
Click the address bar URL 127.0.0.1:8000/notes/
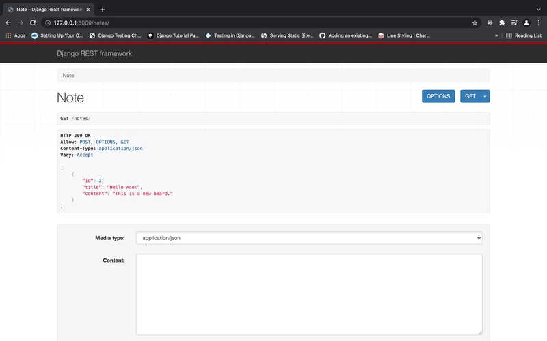click(x=81, y=23)
